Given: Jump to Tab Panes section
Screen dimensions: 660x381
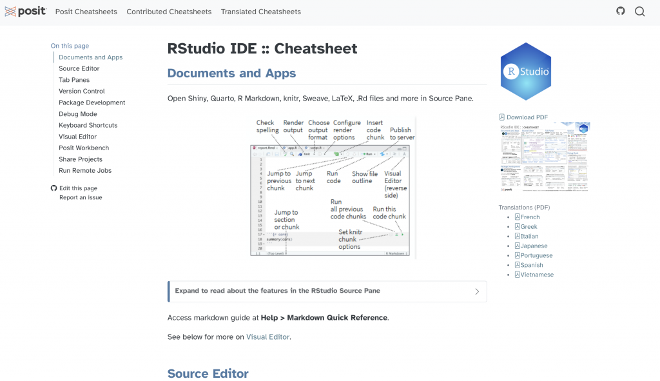Looking at the screenshot, I should [74, 80].
